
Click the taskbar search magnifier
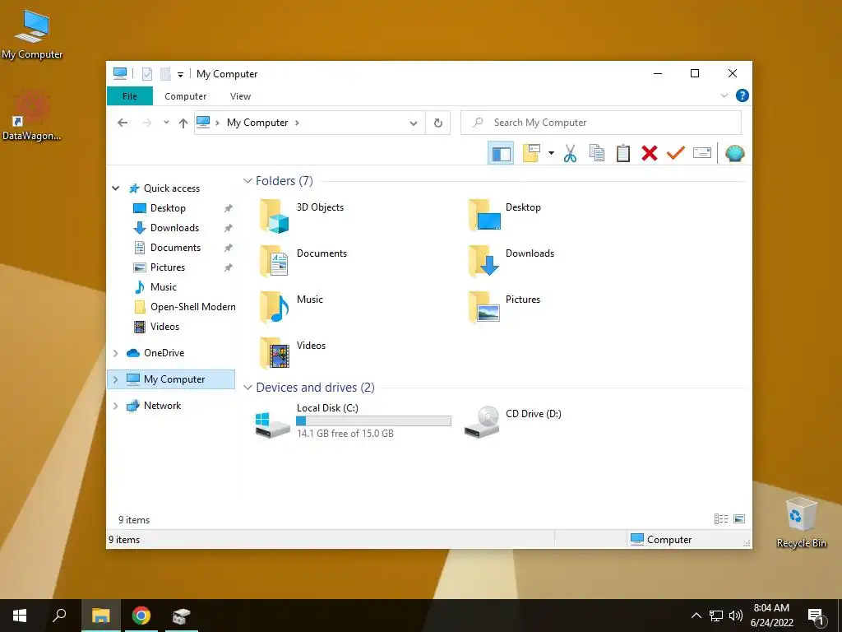click(59, 616)
